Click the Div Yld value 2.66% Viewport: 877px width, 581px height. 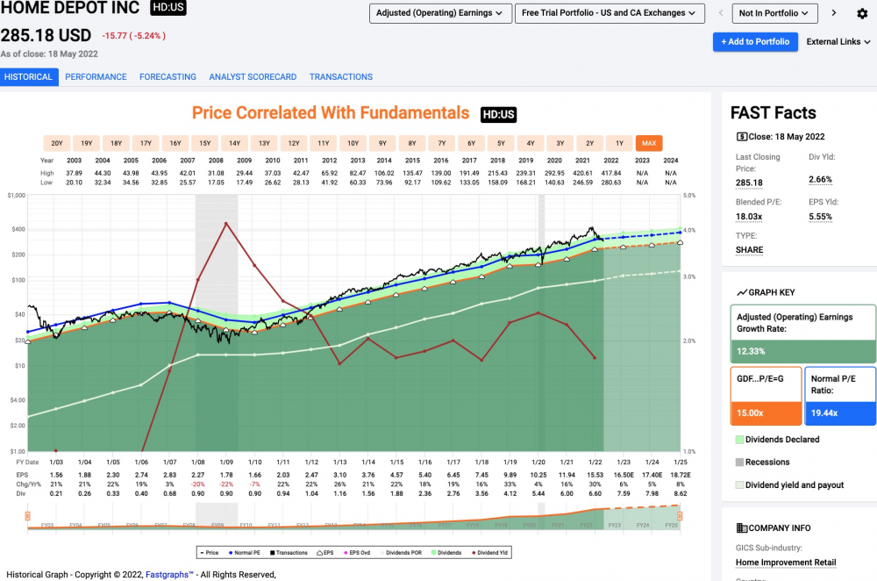pyautogui.click(x=820, y=180)
